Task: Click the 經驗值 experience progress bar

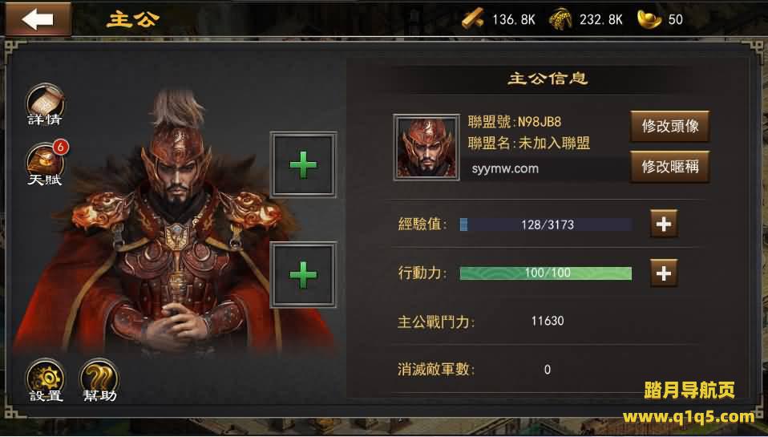Action: point(546,225)
